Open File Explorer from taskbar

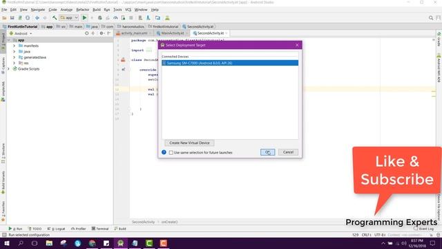click(x=49, y=243)
